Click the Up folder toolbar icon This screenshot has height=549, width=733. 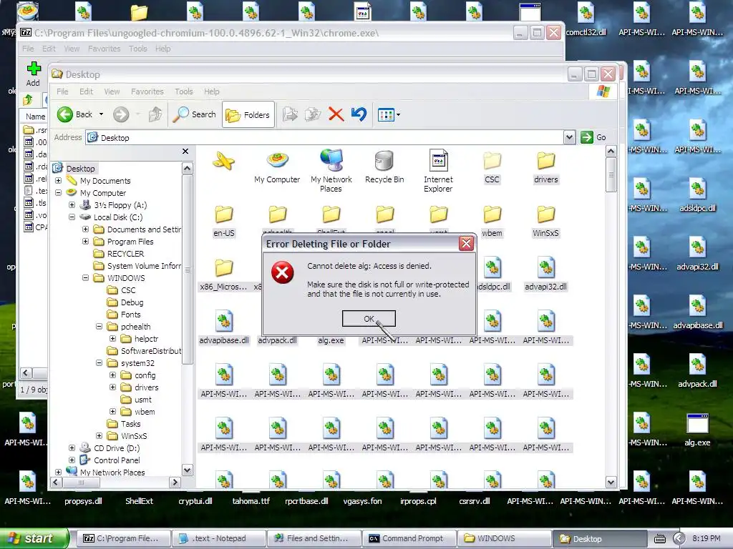[x=155, y=114]
